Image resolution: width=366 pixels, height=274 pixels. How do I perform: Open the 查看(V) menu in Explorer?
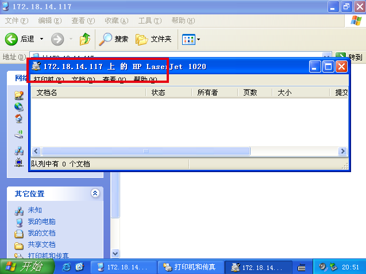[83, 21]
